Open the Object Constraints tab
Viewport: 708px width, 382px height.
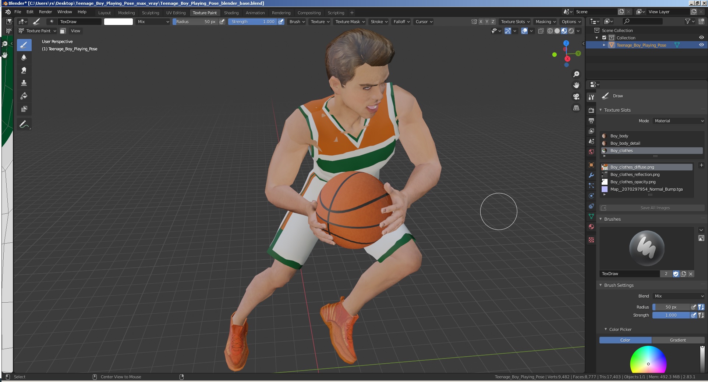pos(591,206)
